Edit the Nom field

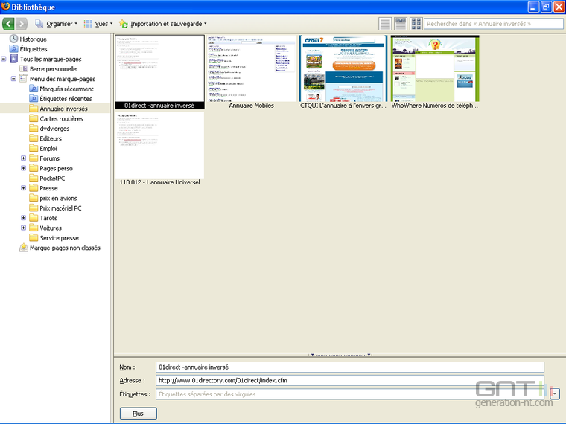point(350,367)
